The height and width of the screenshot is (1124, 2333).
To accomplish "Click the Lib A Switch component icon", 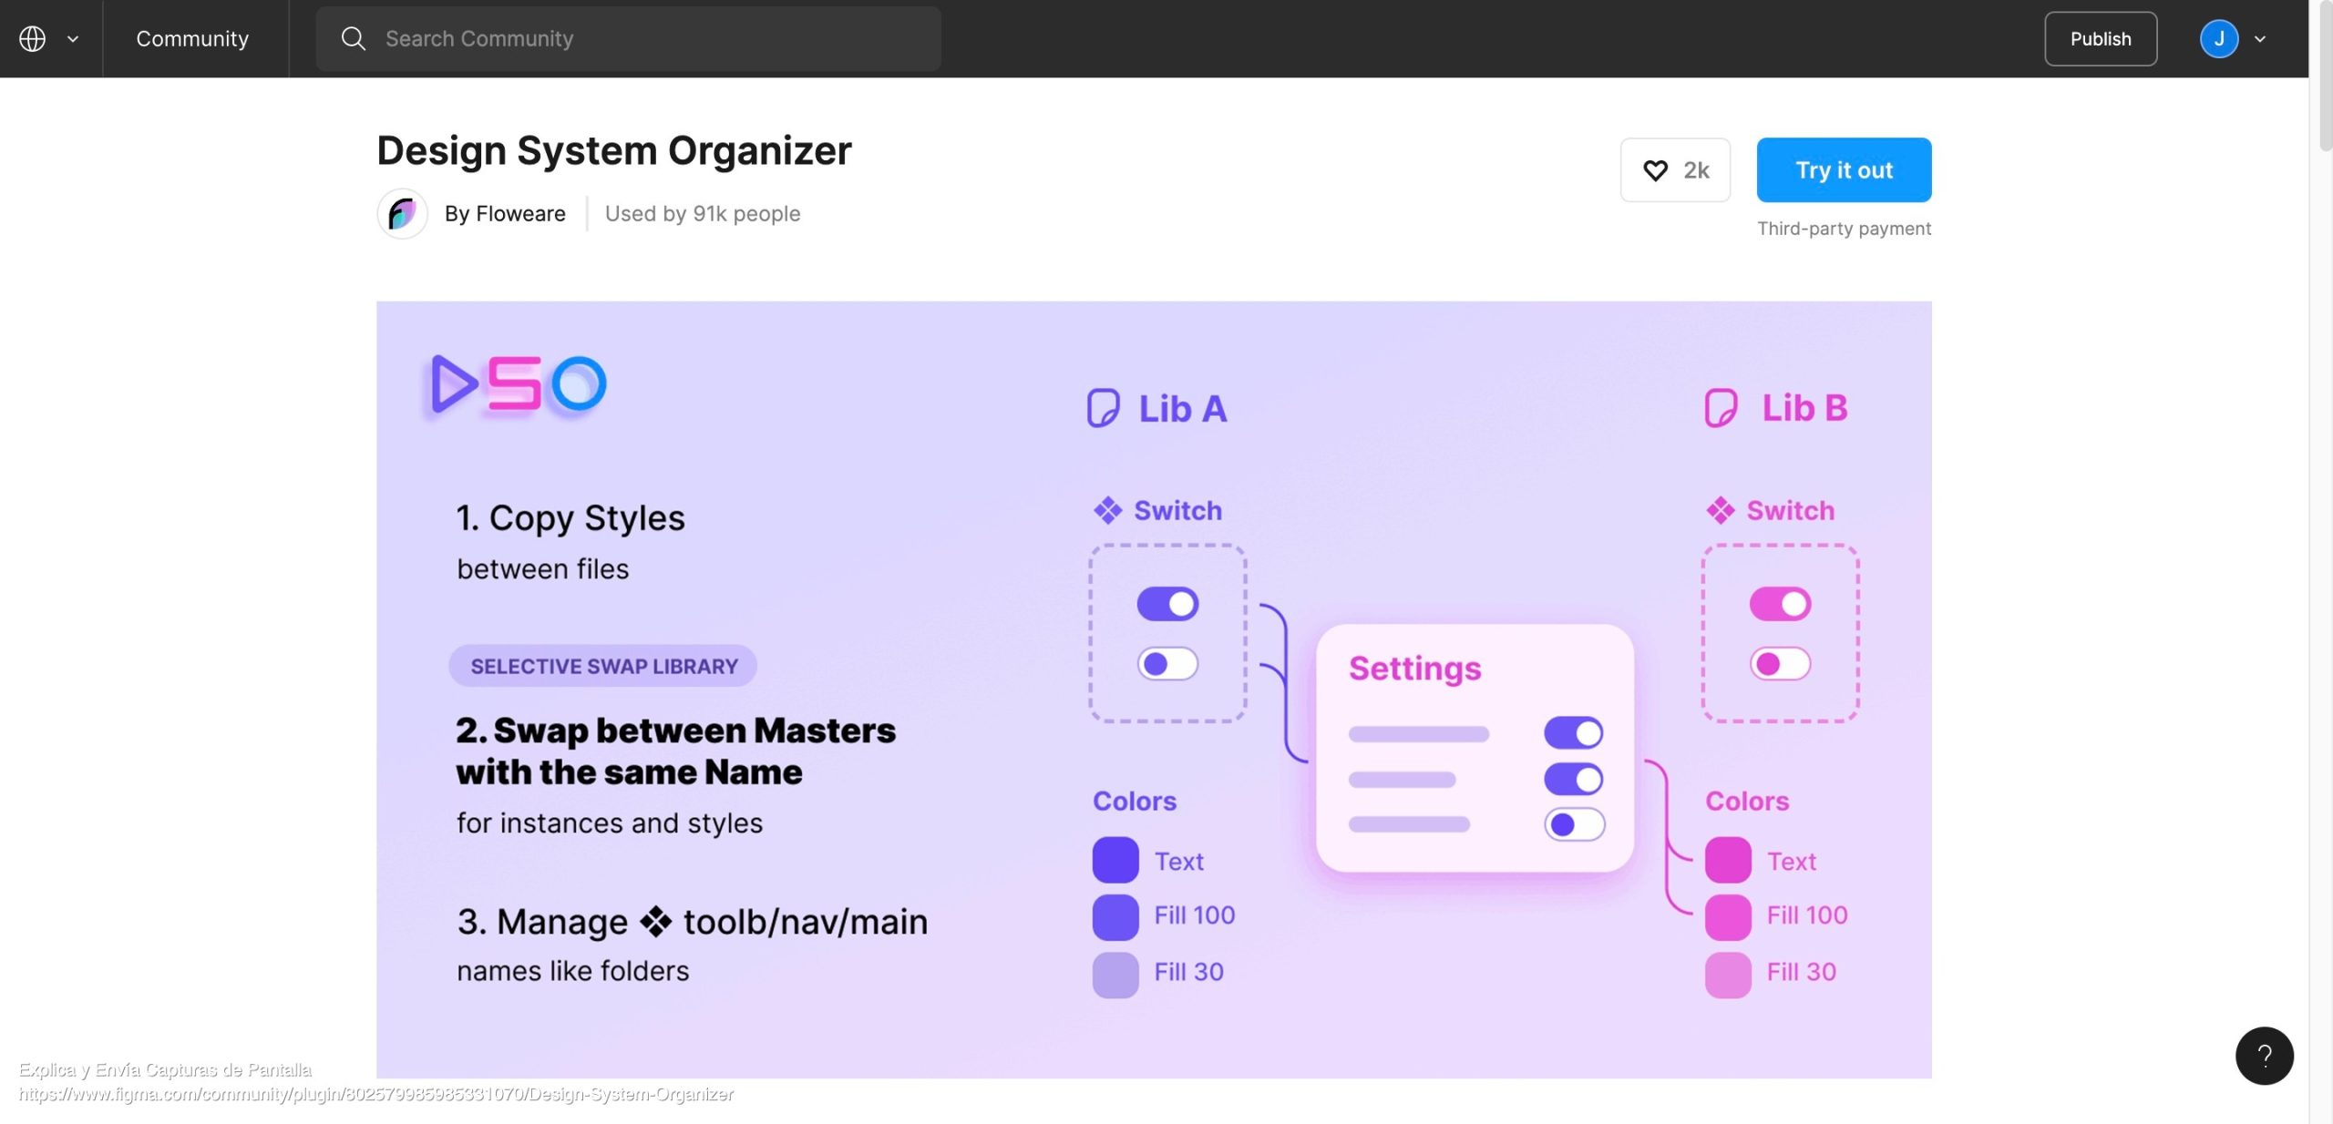I will point(1107,510).
